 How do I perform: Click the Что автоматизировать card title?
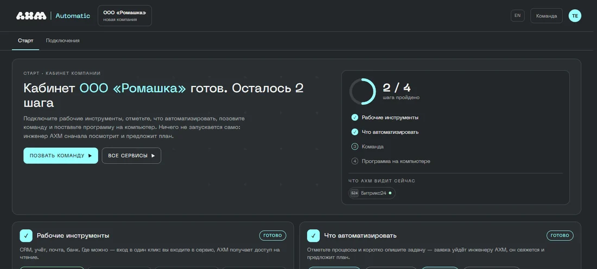360,235
